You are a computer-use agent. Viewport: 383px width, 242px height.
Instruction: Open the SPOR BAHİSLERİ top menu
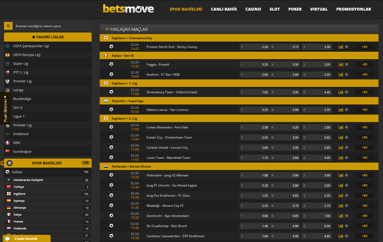coord(186,9)
